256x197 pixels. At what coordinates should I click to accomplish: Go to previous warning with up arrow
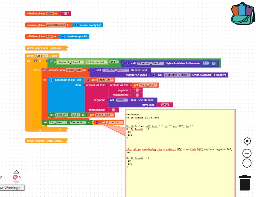click(16, 172)
